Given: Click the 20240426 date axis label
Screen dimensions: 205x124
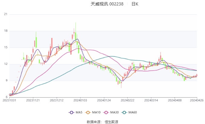Looking at the screenshot, I should click(x=197, y=100).
